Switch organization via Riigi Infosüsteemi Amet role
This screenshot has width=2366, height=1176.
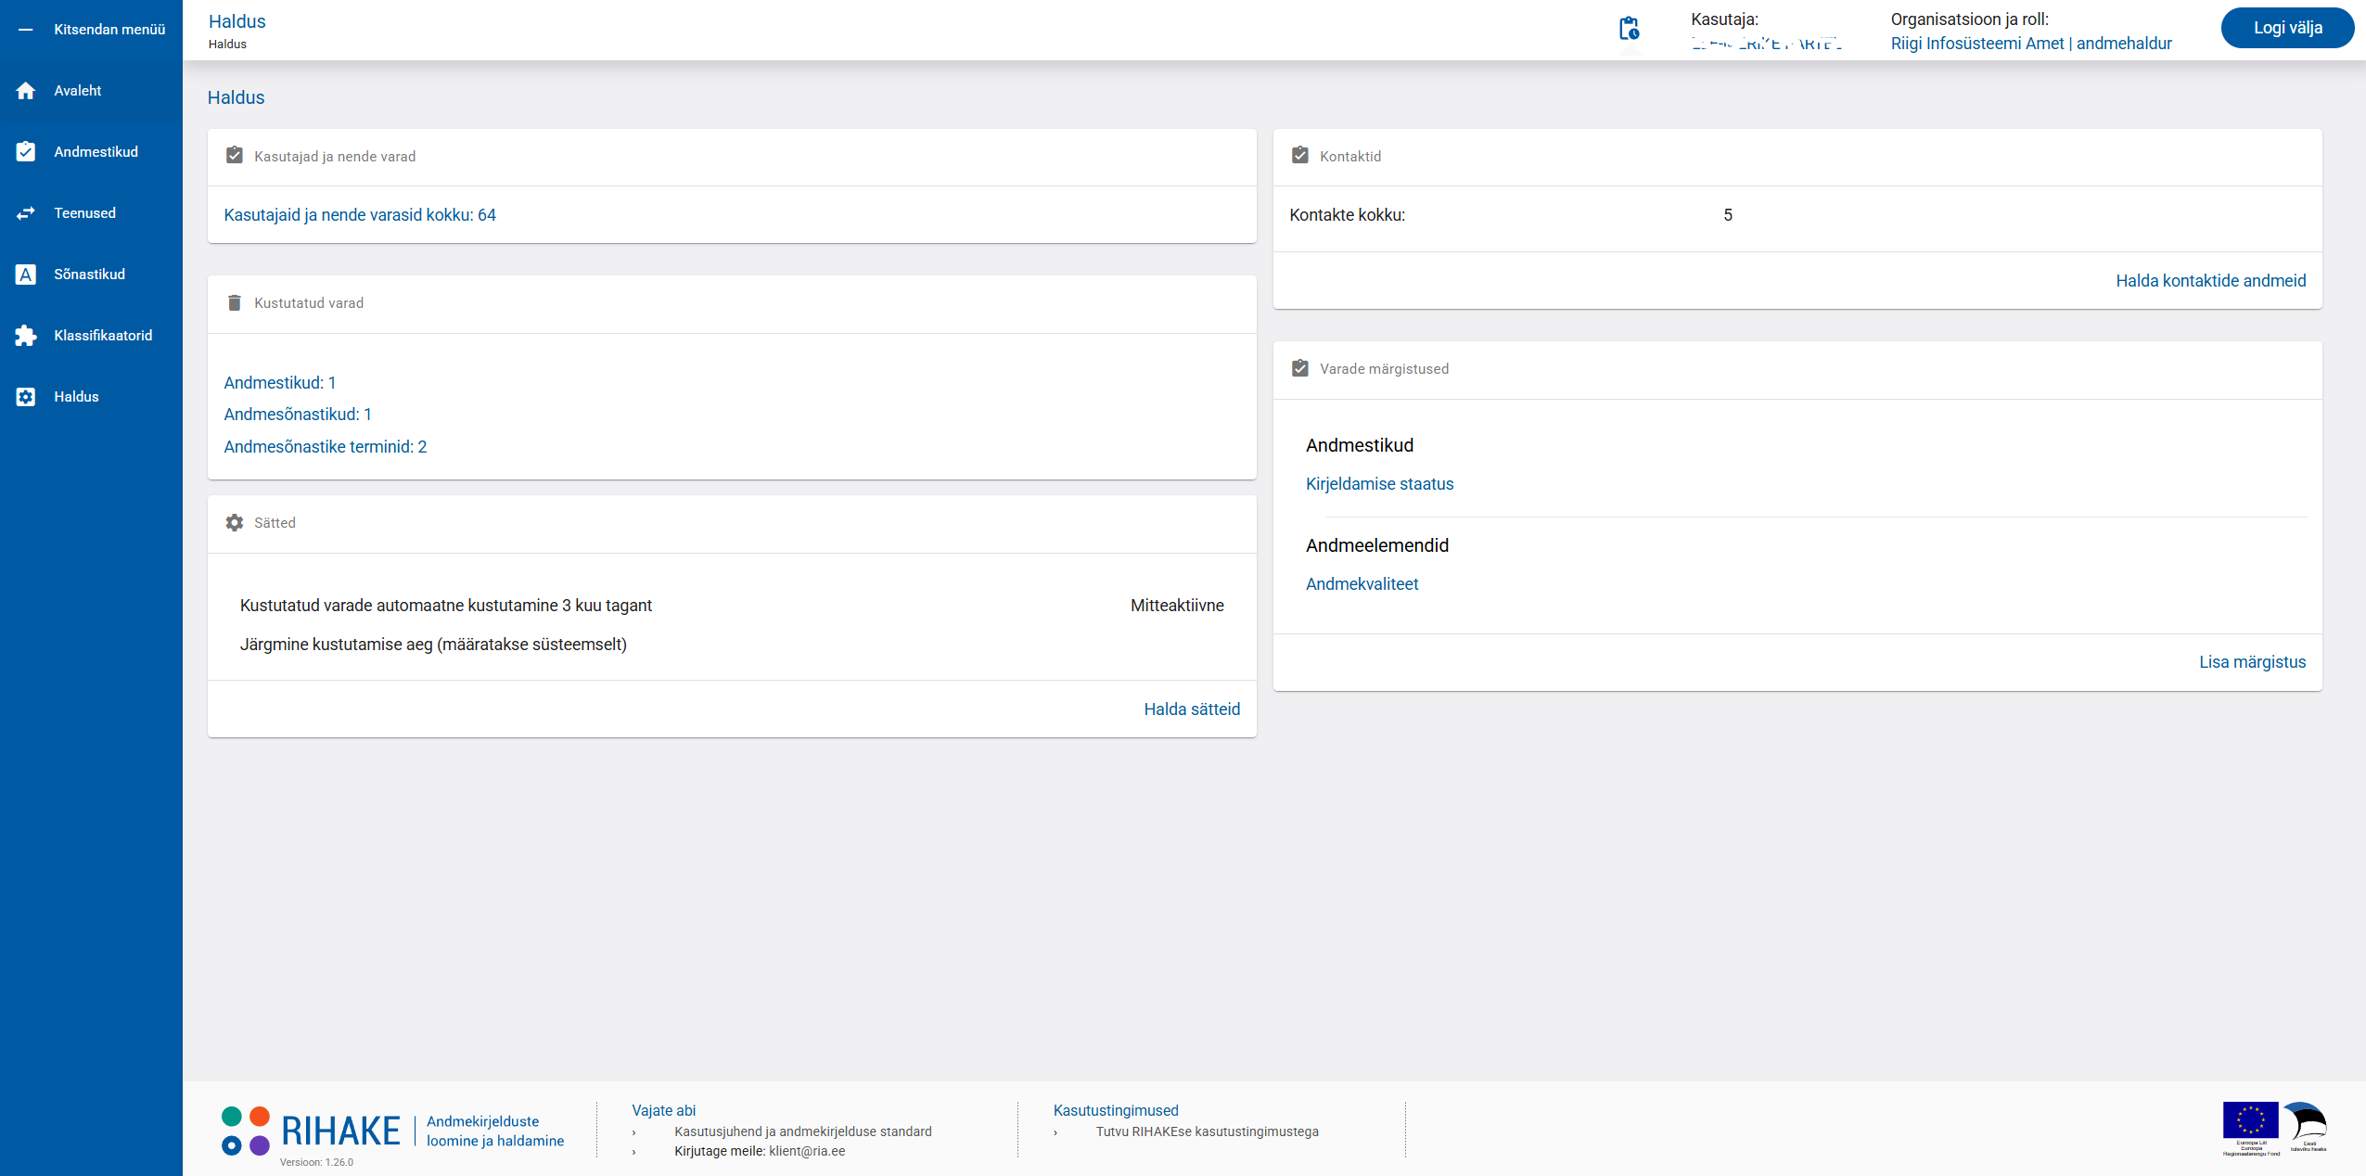(2031, 44)
